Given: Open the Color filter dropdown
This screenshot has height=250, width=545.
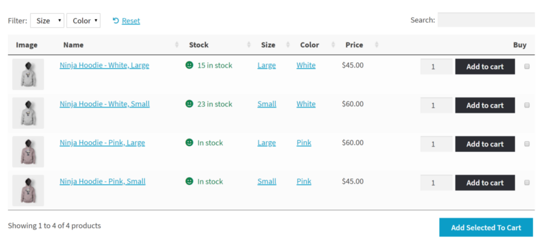Looking at the screenshot, I should (x=84, y=21).
